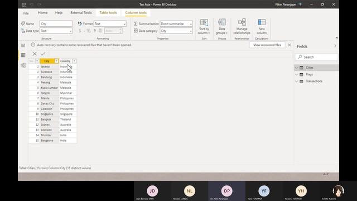The height and width of the screenshot is (201, 357).
Task: Click View recovered files button
Action: coord(267,45)
